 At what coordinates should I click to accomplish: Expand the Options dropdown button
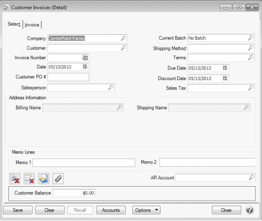146,210
